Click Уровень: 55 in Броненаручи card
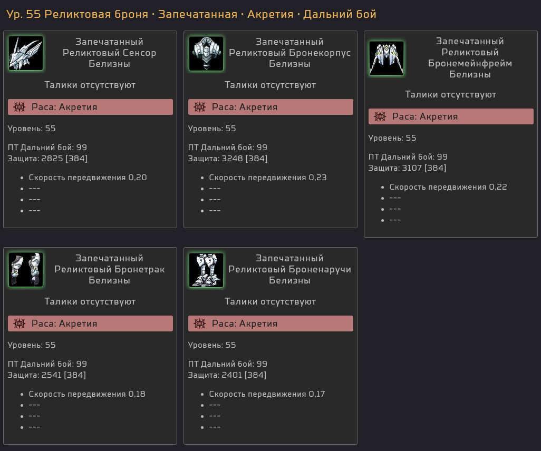 [x=212, y=345]
